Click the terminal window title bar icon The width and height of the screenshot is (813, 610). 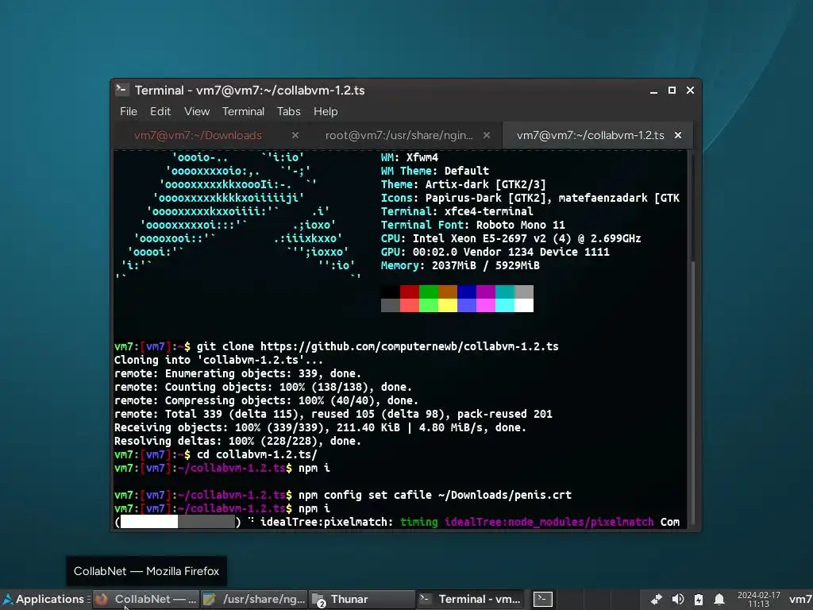click(x=121, y=90)
